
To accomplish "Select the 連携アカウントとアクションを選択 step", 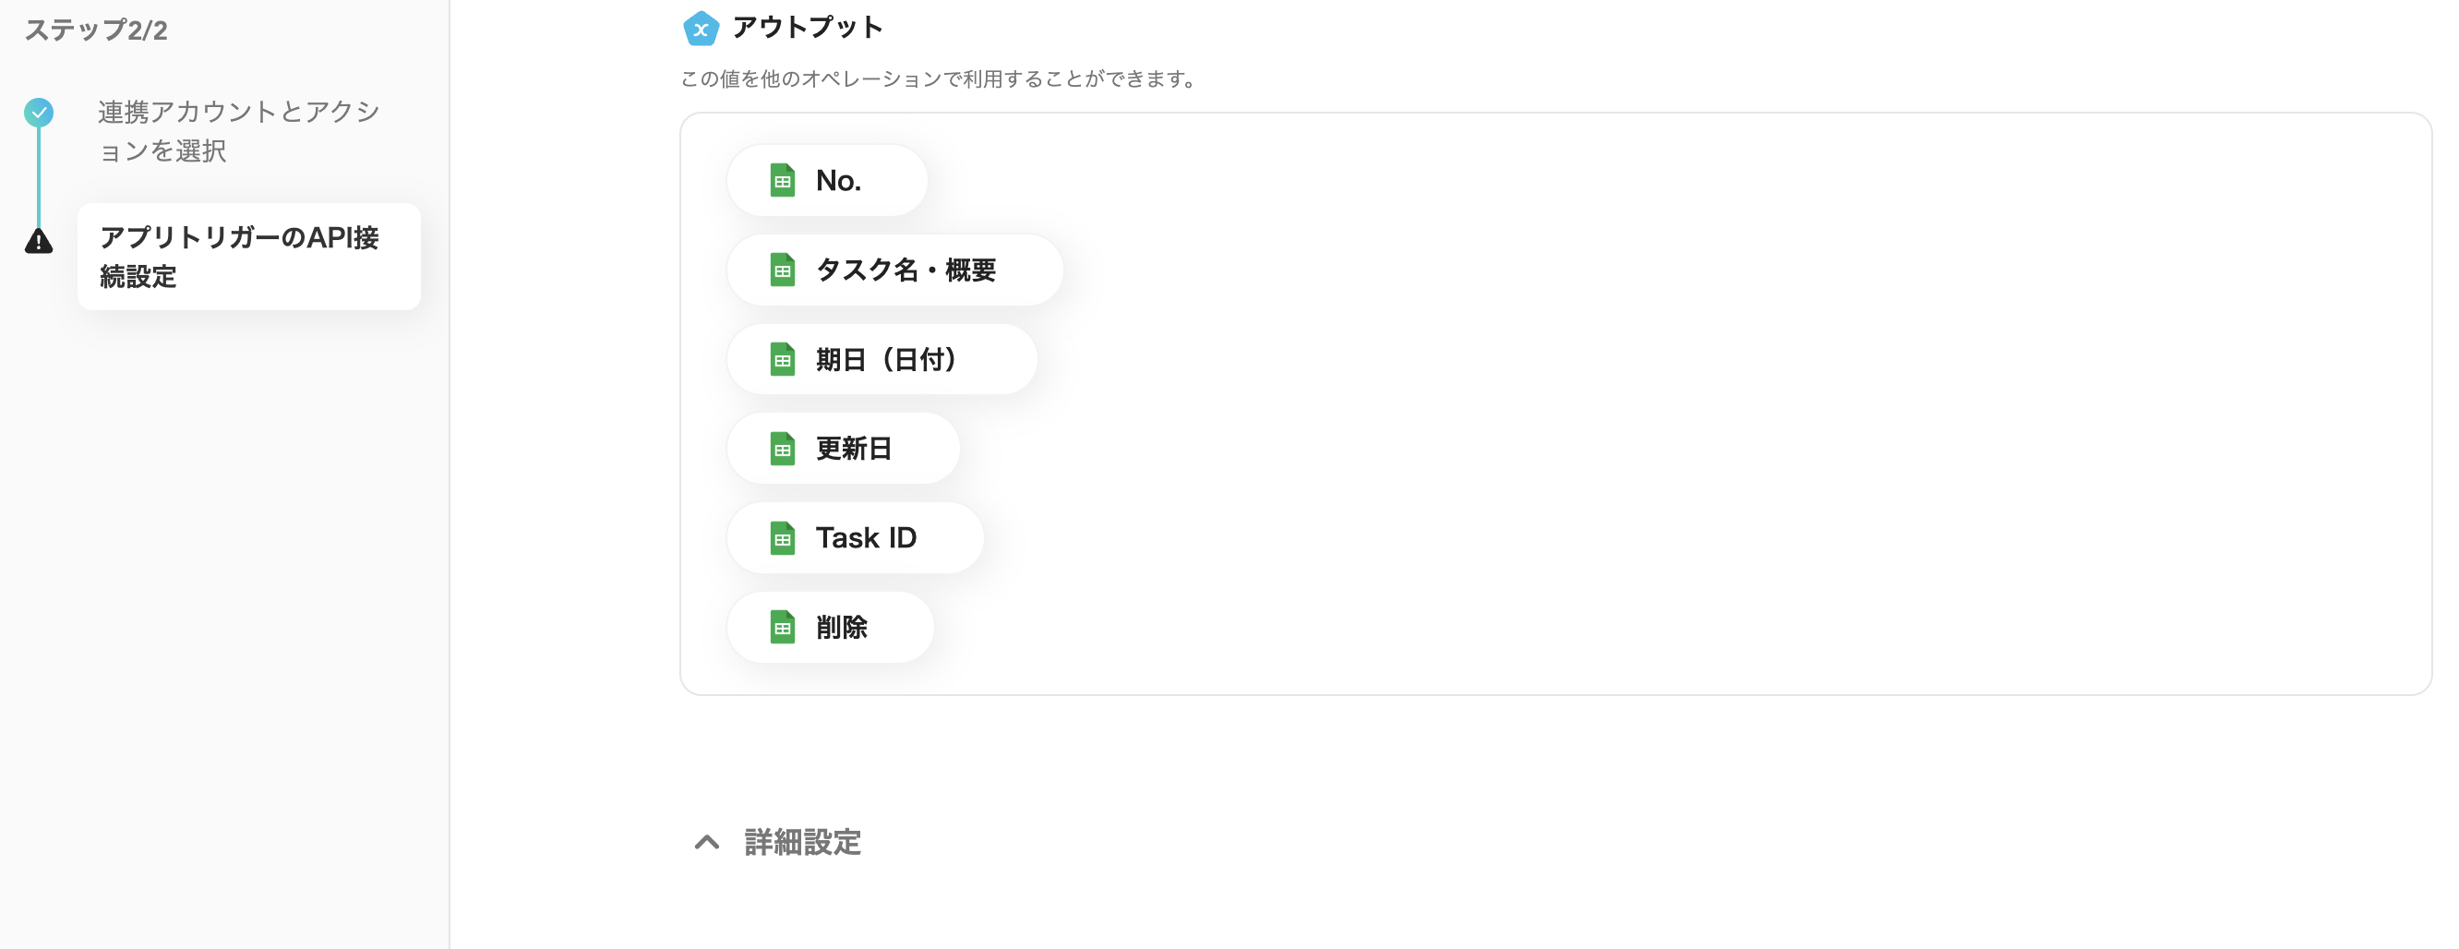I will (236, 131).
